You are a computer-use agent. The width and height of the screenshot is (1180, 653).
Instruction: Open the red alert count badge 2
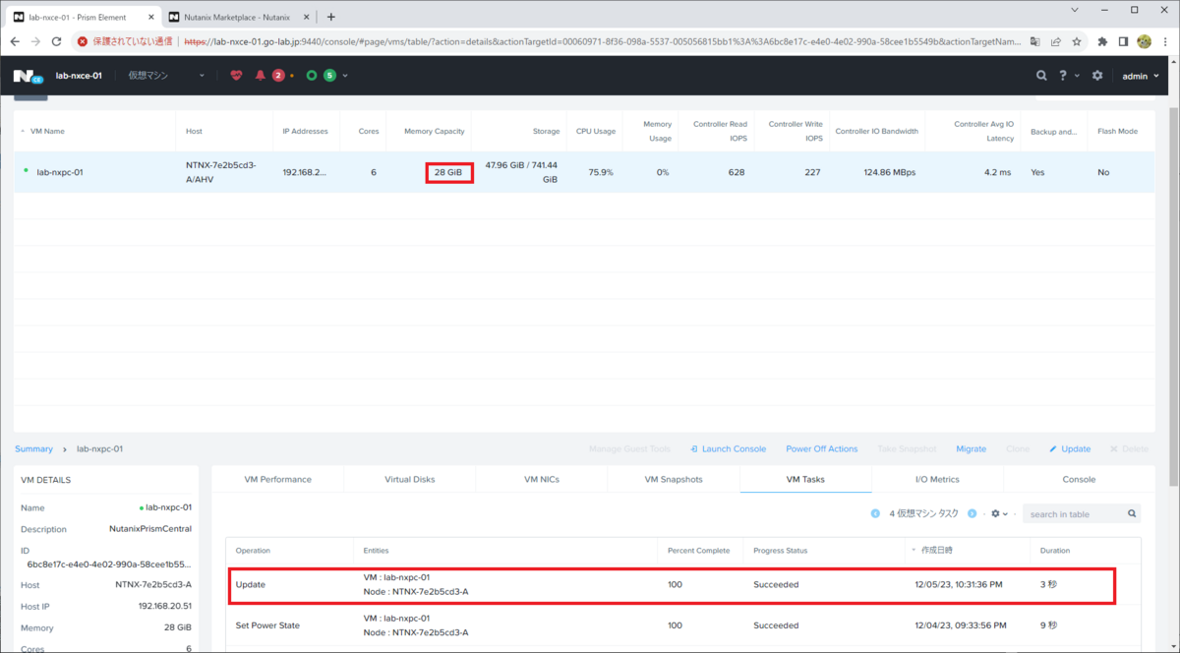[x=278, y=75]
